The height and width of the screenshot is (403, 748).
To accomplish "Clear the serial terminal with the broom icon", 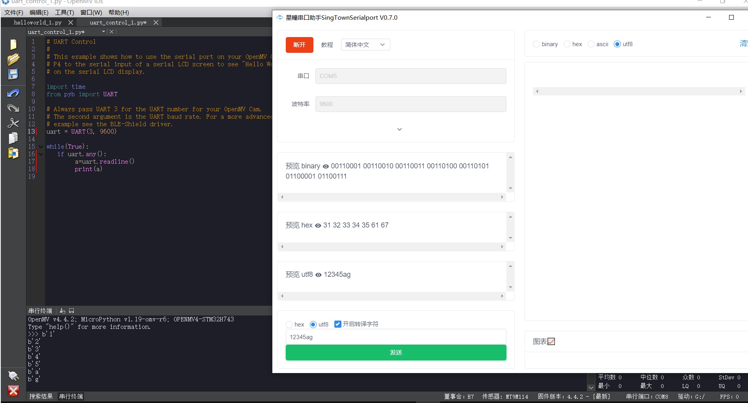I will [x=62, y=311].
